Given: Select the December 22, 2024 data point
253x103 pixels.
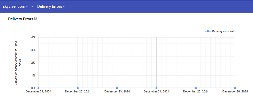Looking at the screenshot, I should coord(78,88).
